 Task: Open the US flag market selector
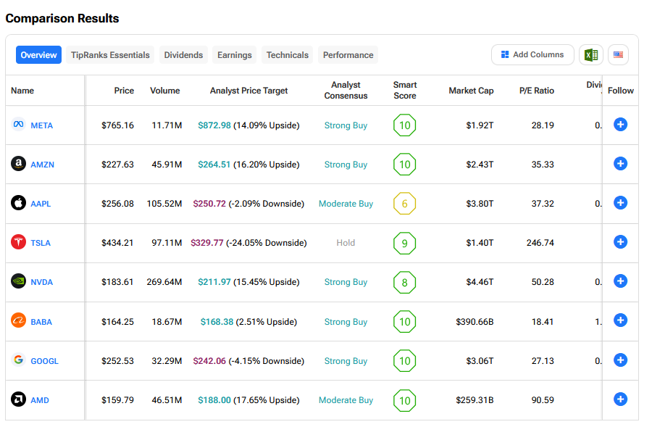tap(619, 55)
